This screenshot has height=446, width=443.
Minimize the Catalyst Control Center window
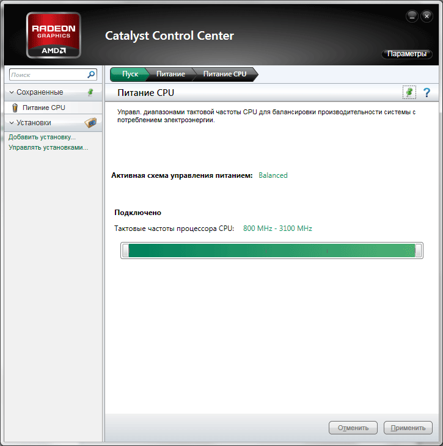click(412, 16)
